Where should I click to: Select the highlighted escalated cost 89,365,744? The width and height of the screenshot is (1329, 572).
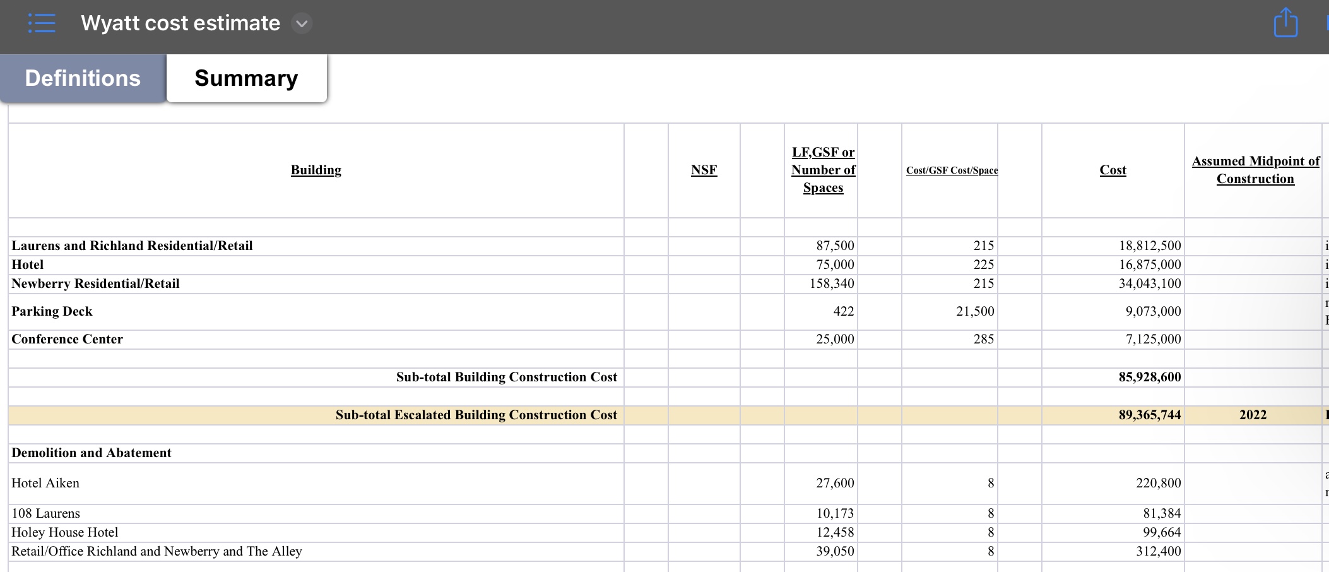[x=1149, y=415]
